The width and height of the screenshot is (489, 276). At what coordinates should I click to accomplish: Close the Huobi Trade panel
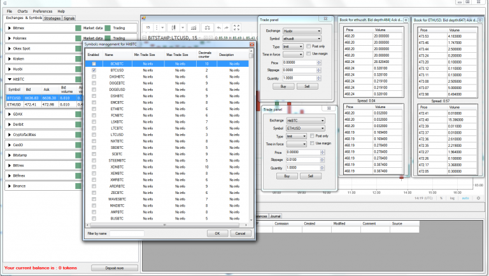click(325, 18)
